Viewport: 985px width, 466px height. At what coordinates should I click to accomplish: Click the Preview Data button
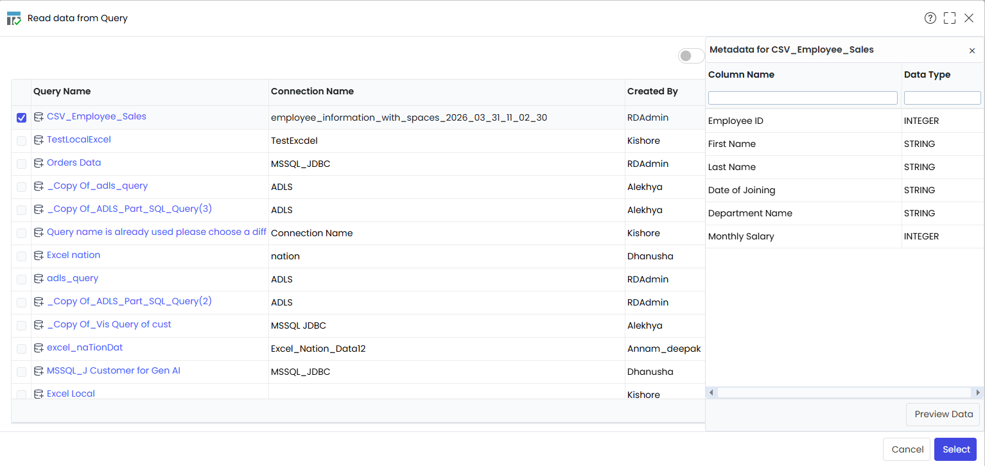click(943, 414)
